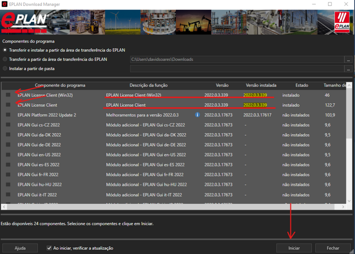Click the horizontal scrollbar thumb
Viewport: 355px width, 254px height.
click(170, 207)
